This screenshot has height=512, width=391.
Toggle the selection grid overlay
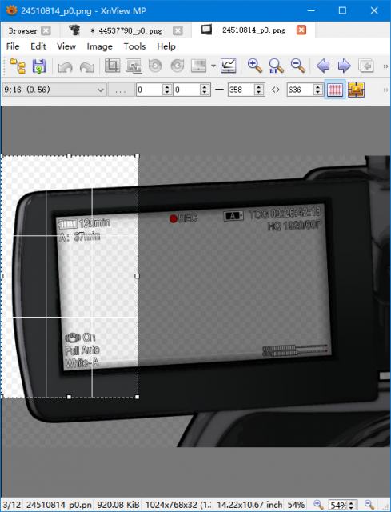(x=335, y=90)
